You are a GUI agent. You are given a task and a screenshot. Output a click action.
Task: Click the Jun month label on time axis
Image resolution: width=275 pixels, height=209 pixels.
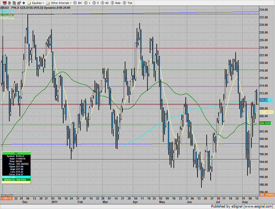pos(189,202)
